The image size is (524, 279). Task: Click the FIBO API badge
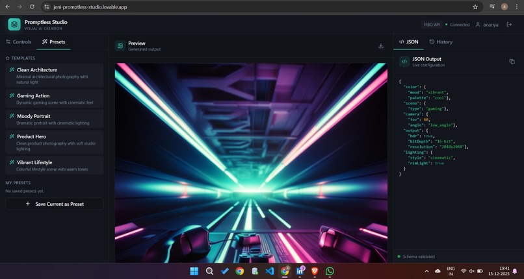pos(432,25)
